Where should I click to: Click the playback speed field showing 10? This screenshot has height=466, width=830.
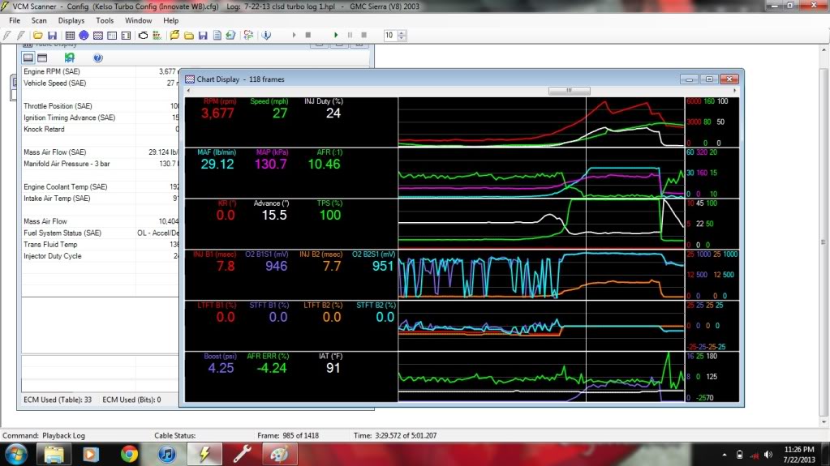[390, 36]
